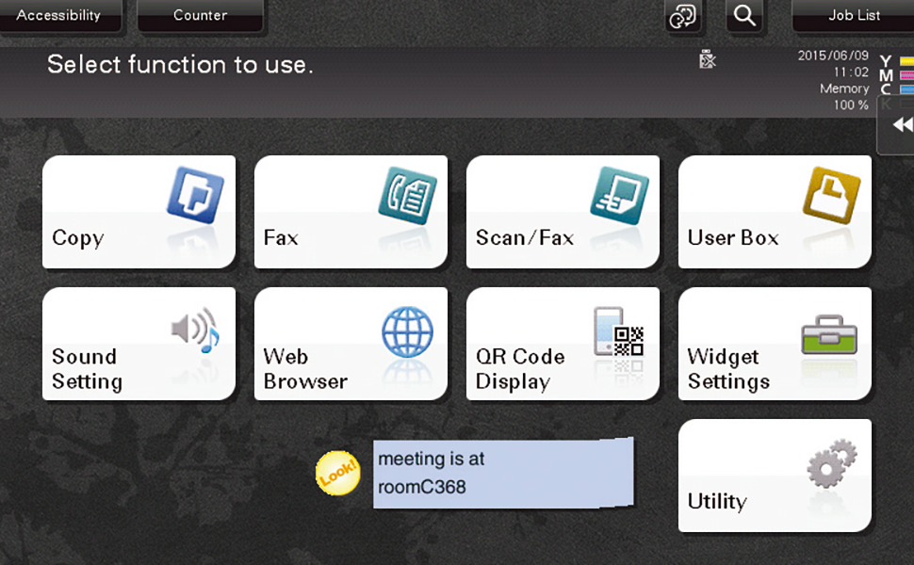
Task: Open the Widget Settings tile
Action: (775, 344)
